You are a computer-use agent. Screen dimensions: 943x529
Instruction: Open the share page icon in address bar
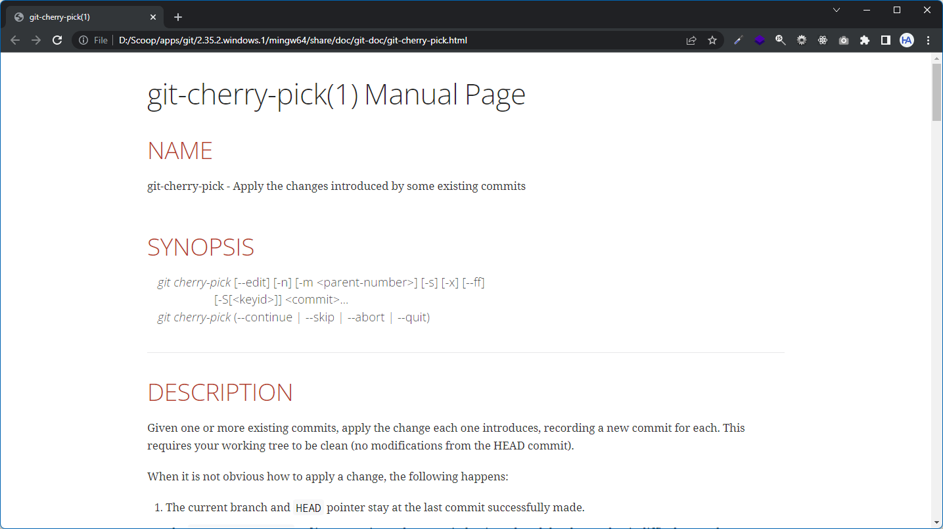click(691, 40)
